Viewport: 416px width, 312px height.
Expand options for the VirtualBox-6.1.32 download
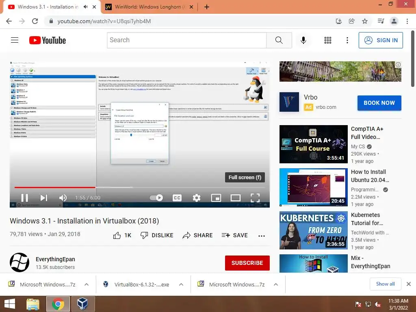tap(181, 284)
